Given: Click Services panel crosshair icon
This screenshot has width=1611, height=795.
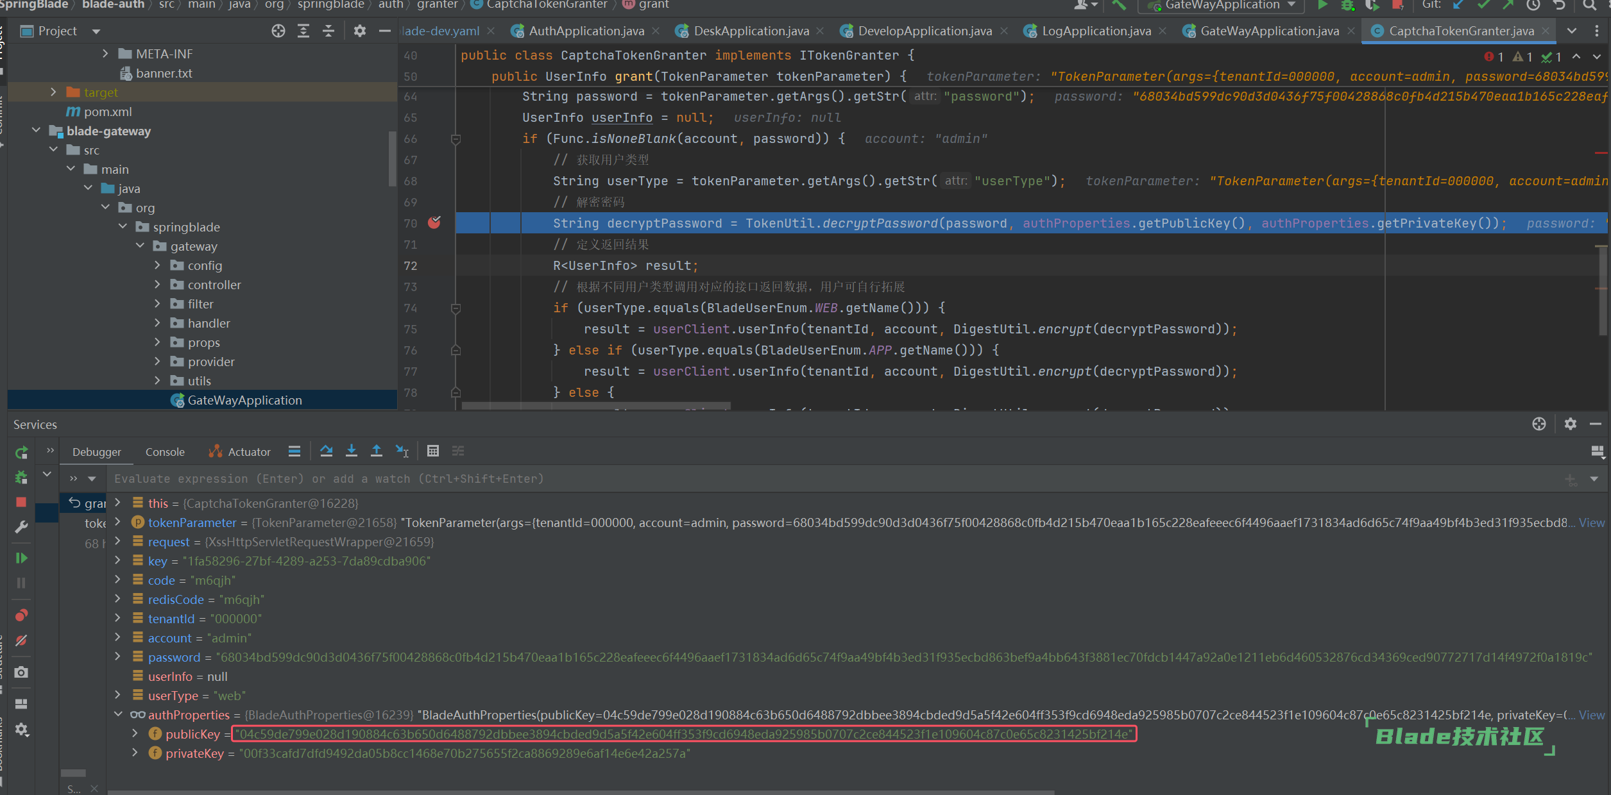Looking at the screenshot, I should tap(1539, 424).
